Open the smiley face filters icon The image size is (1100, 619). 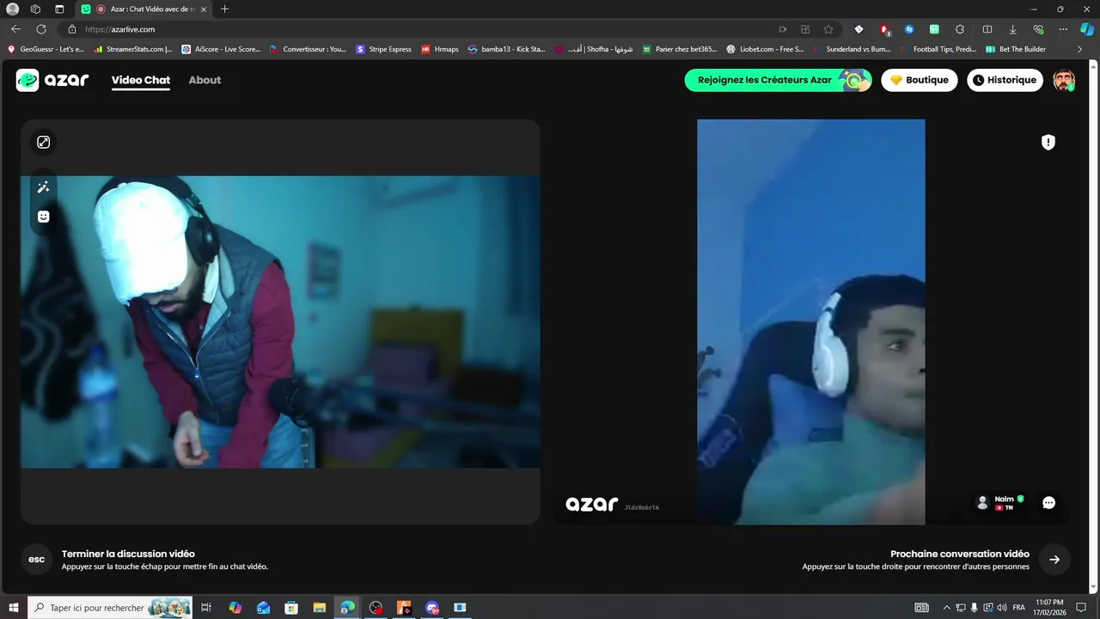[43, 217]
